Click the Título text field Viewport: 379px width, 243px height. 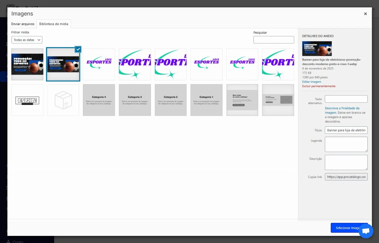[x=346, y=130]
